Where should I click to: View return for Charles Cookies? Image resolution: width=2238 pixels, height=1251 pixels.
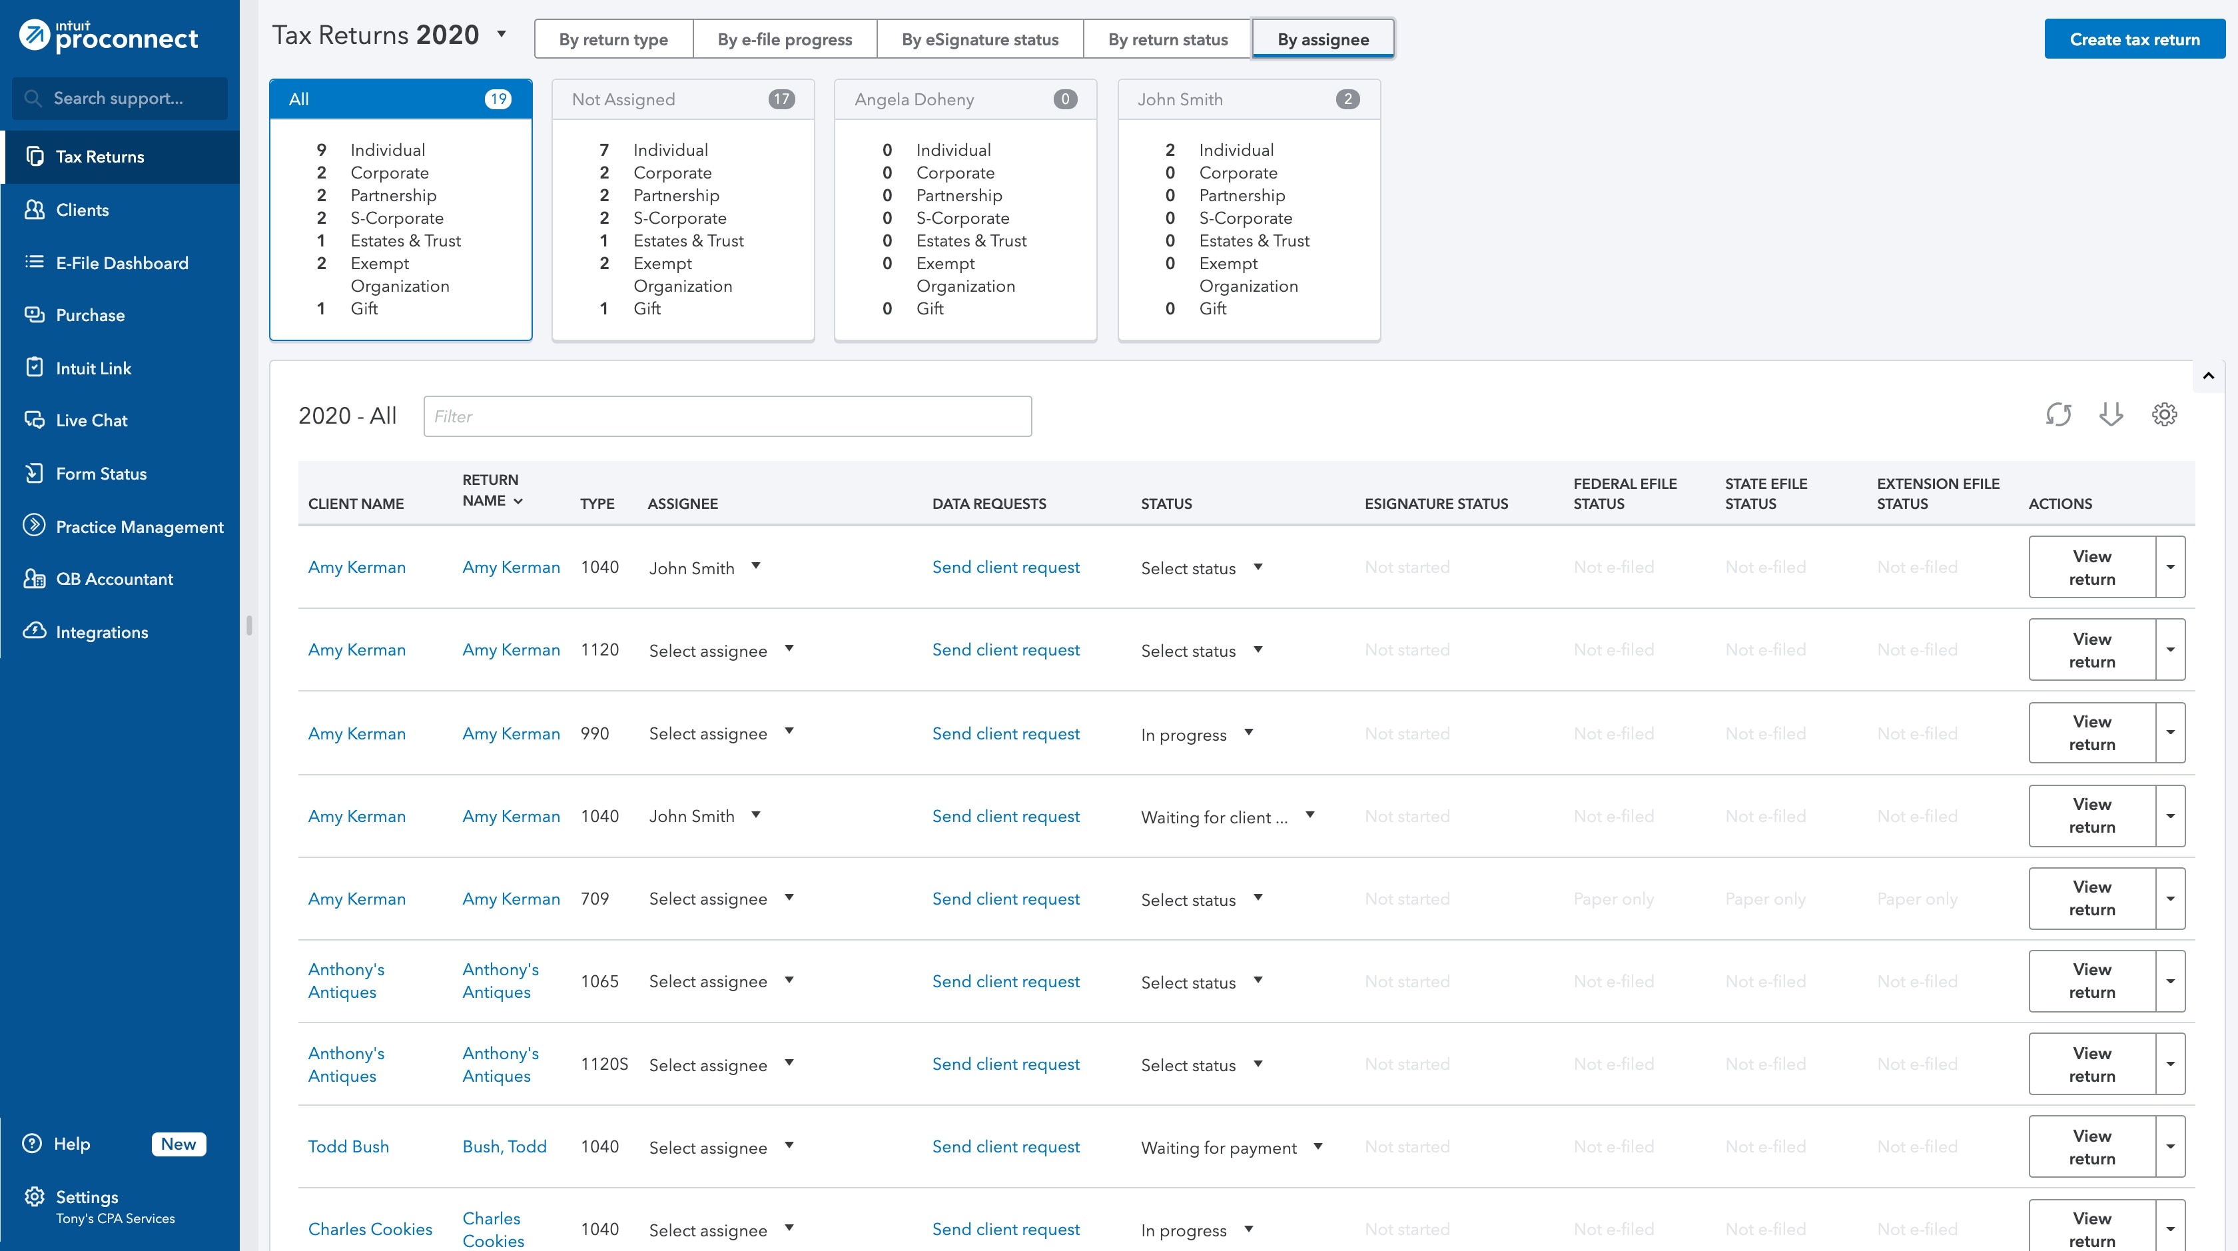tap(2092, 1226)
